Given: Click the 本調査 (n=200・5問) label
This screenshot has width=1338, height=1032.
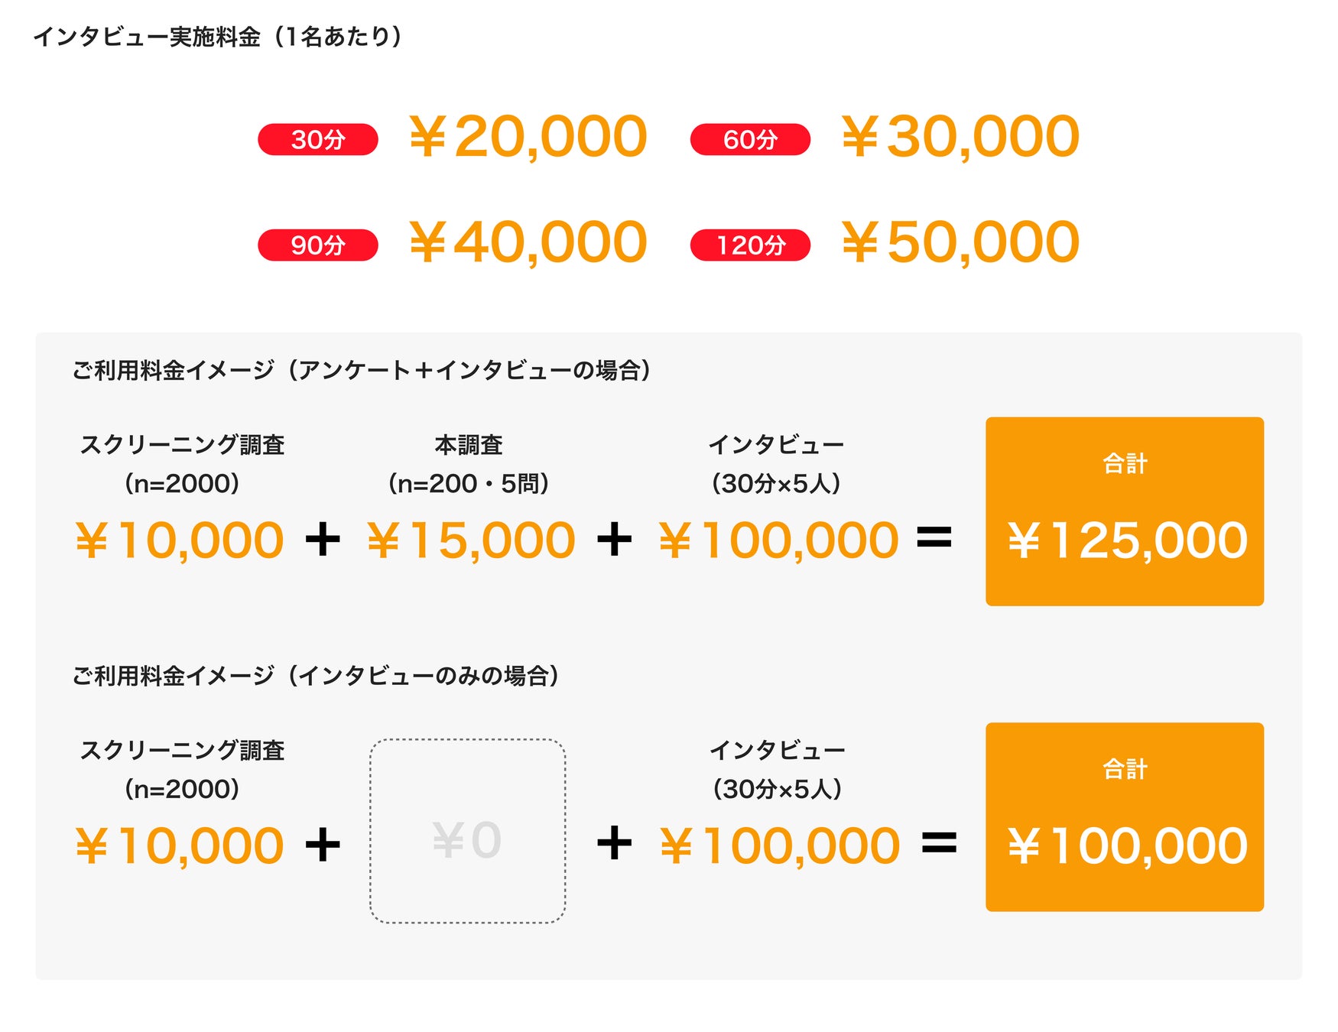Looking at the screenshot, I should coord(468,464).
